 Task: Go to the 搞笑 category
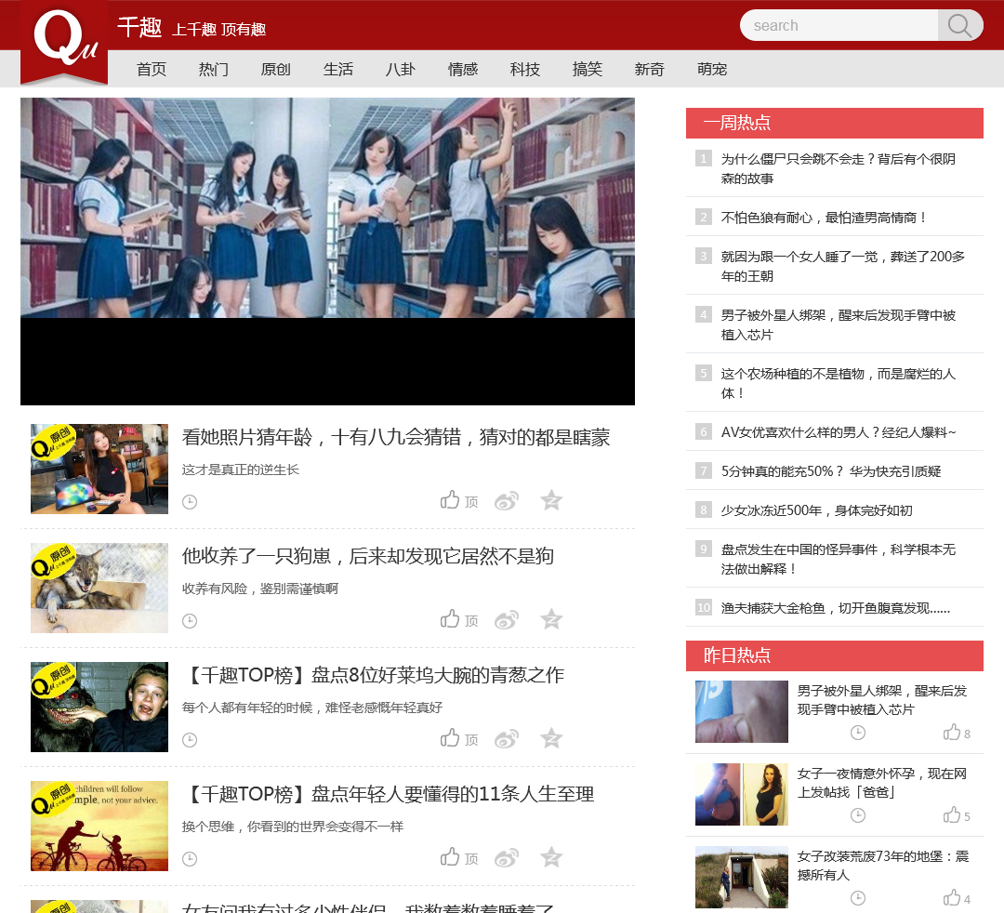coord(588,69)
